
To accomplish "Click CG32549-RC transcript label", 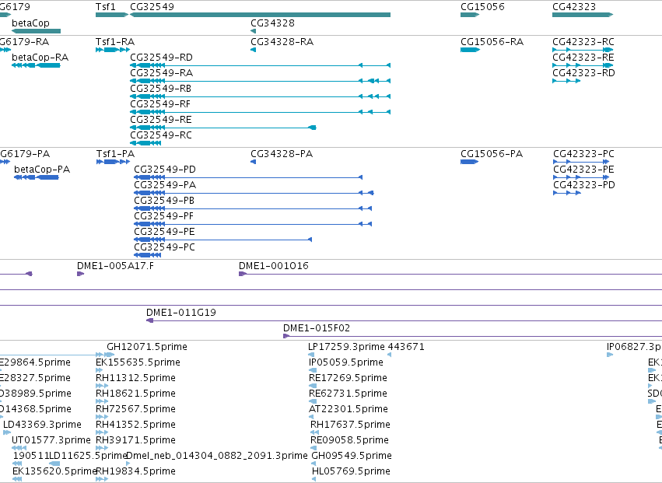I will coord(161,135).
